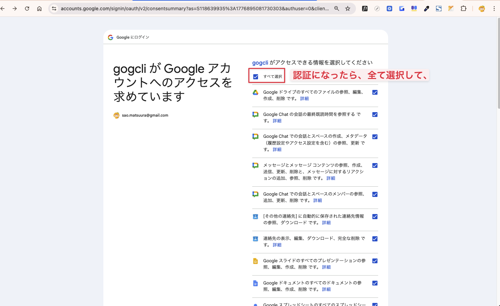The width and height of the screenshot is (500, 306).
Task: Toggle the すべて選択 checkbox
Action: 256,77
